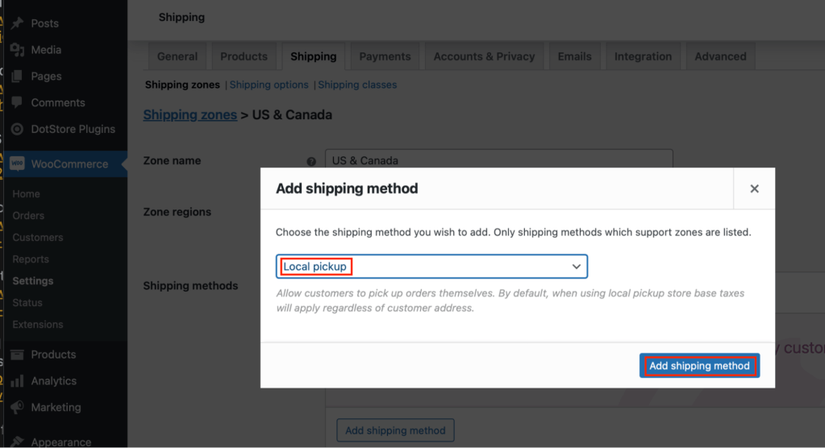825x448 pixels.
Task: Switch to the Payments tab
Action: click(385, 56)
